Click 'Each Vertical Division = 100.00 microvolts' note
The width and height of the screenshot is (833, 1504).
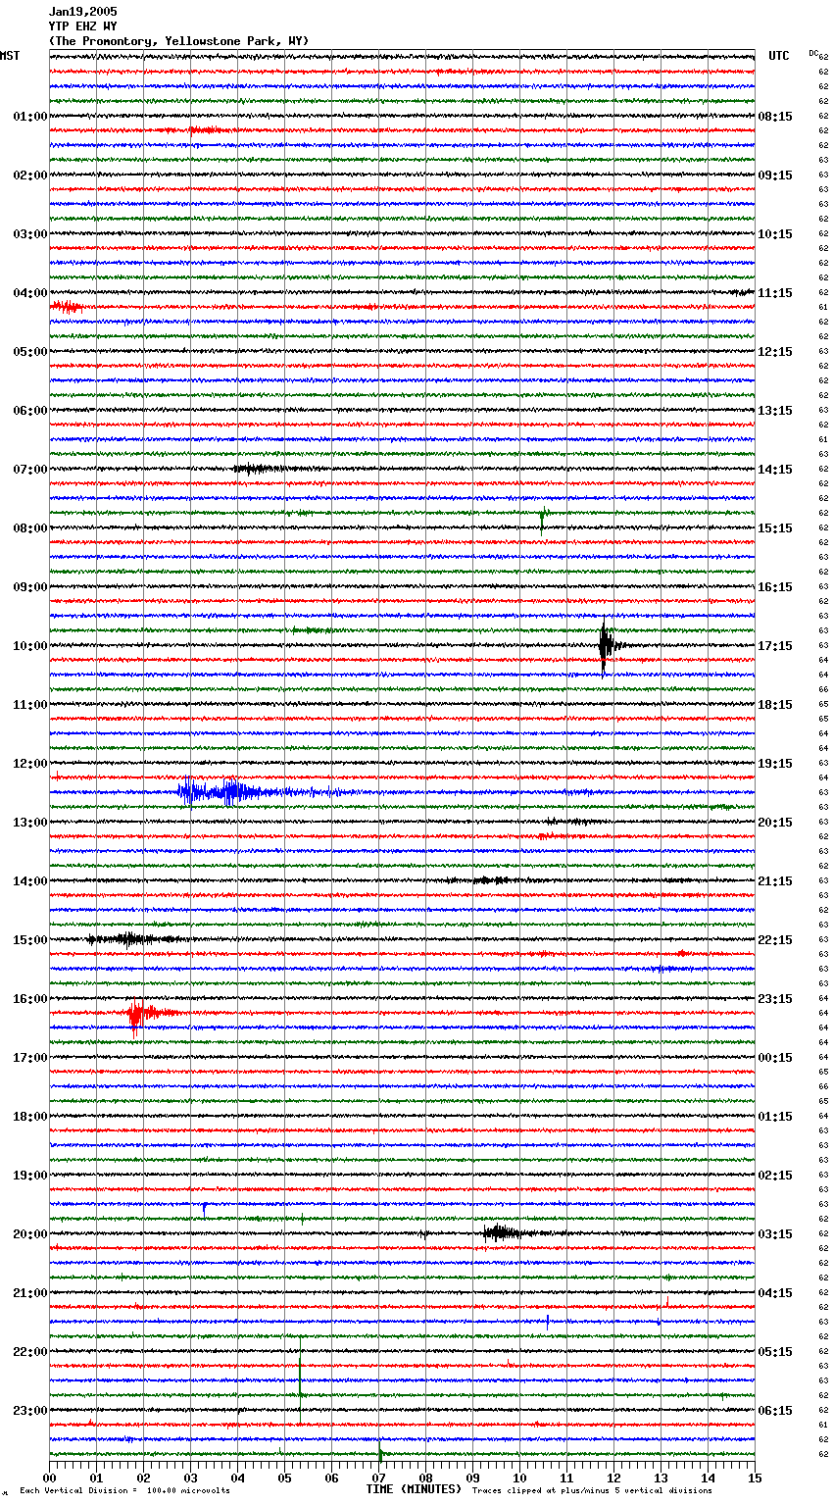(124, 1490)
